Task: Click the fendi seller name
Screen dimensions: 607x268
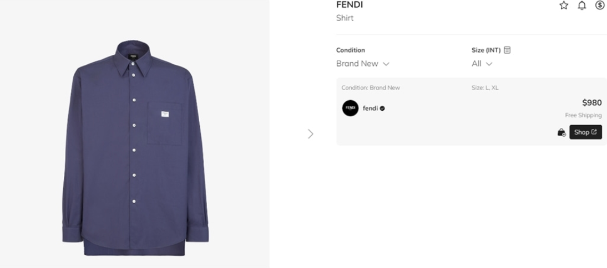Action: tap(370, 109)
